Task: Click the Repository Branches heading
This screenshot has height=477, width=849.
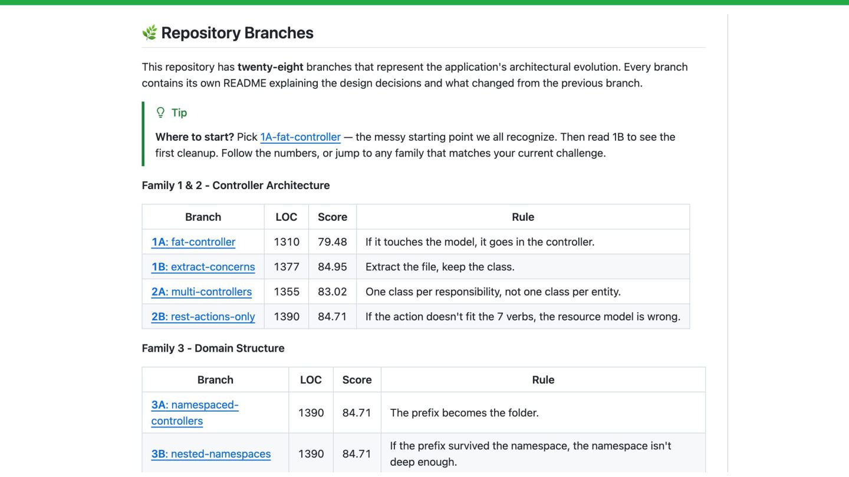Action: (237, 33)
